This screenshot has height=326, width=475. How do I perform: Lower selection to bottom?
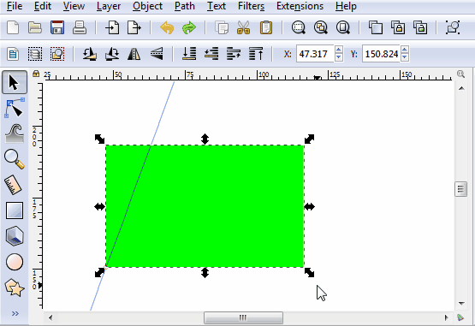coord(189,54)
